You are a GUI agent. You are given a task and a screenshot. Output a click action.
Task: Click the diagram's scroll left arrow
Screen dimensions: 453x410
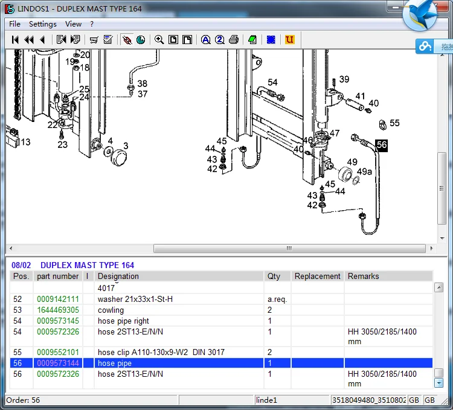11,248
